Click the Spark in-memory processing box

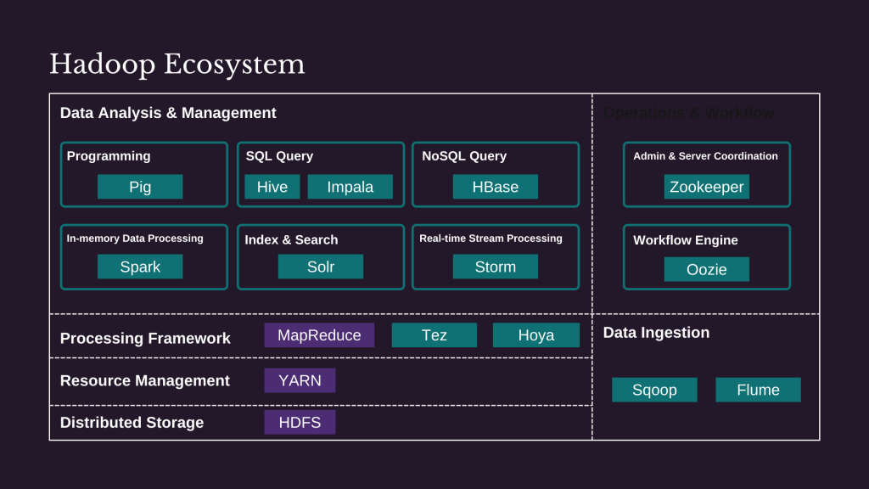tap(140, 267)
